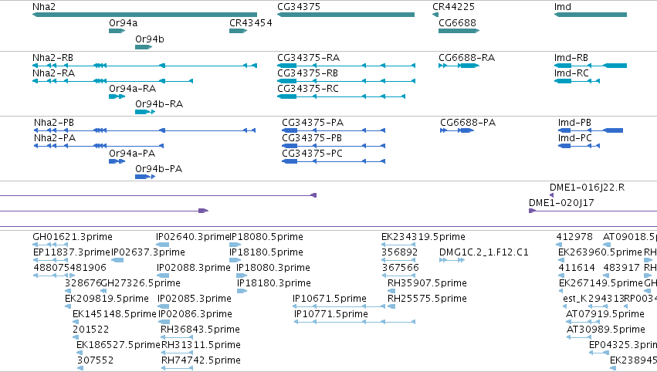The image size is (657, 372).
Task: Select the Or94b gene label
Action: pyautogui.click(x=150, y=39)
